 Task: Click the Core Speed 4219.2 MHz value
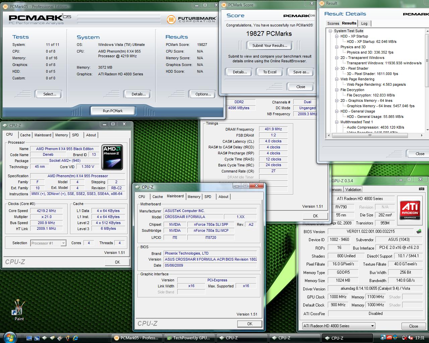pyautogui.click(x=46, y=211)
